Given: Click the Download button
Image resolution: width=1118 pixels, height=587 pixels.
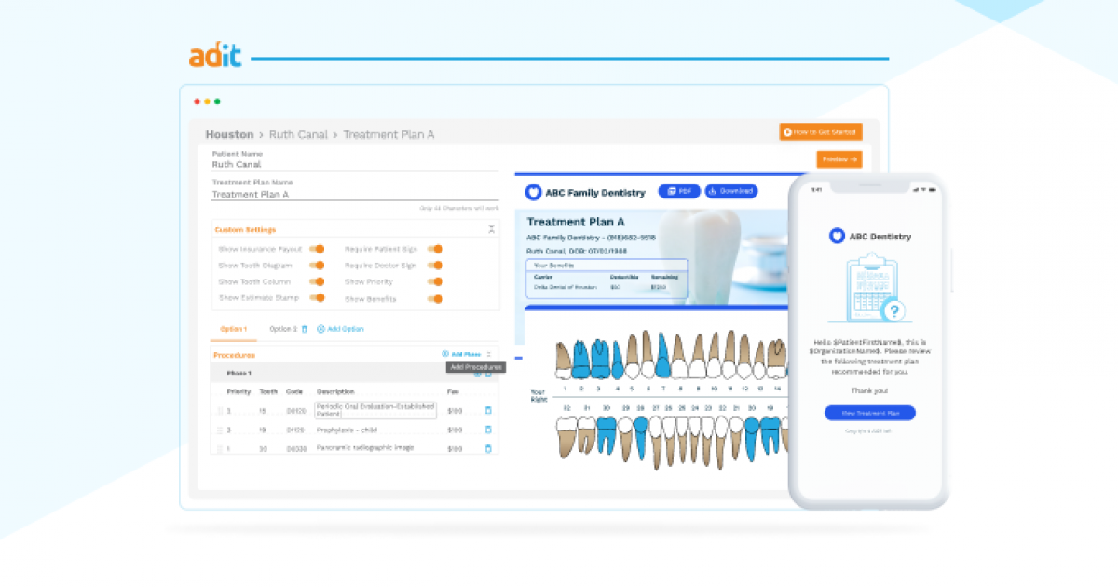Looking at the screenshot, I should pos(730,191).
